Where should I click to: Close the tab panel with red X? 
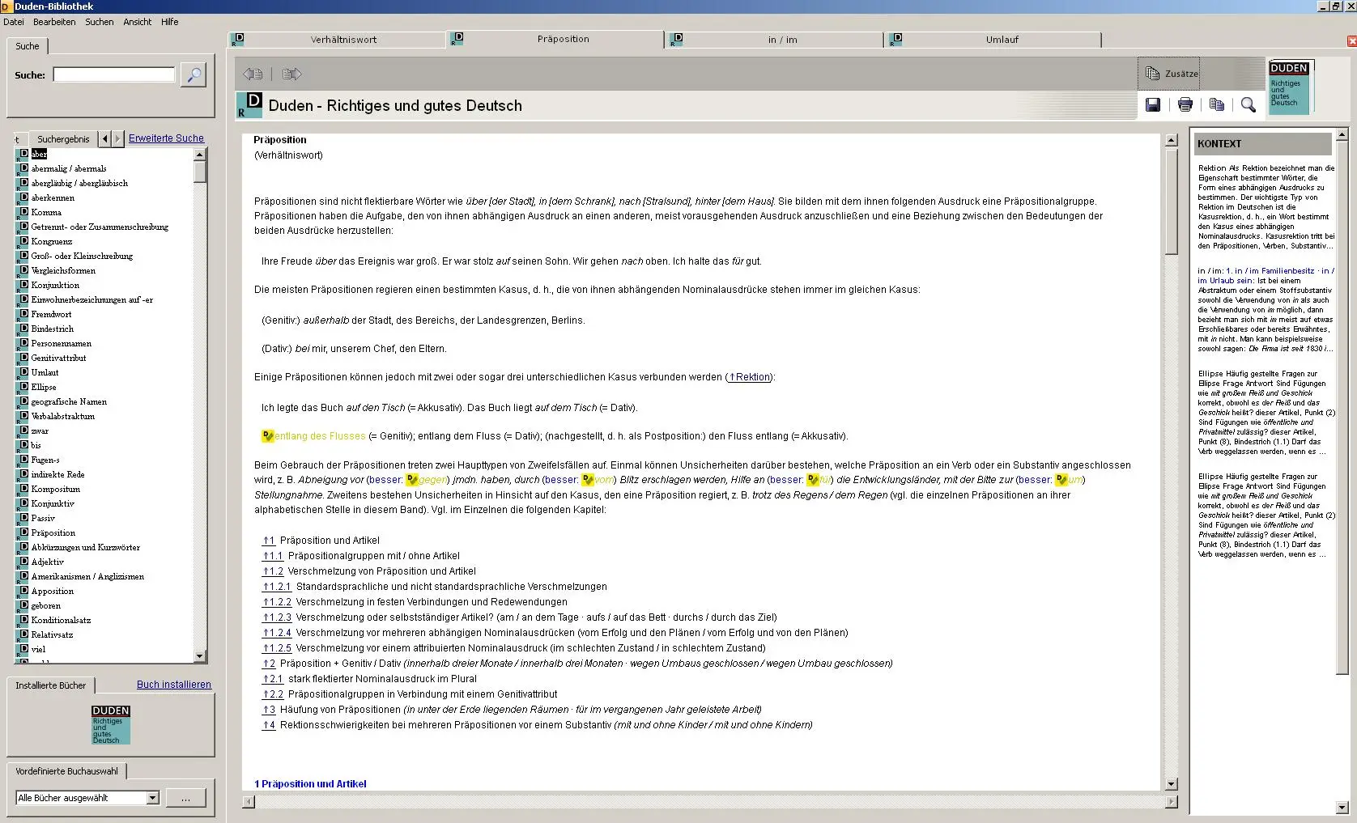tap(1351, 40)
